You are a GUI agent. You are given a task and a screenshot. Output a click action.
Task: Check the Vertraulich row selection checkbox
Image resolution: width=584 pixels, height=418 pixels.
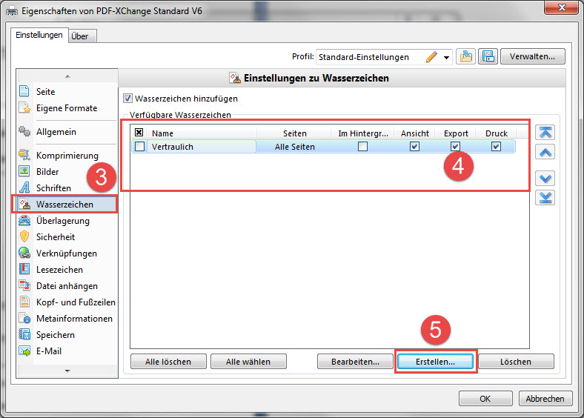[139, 147]
